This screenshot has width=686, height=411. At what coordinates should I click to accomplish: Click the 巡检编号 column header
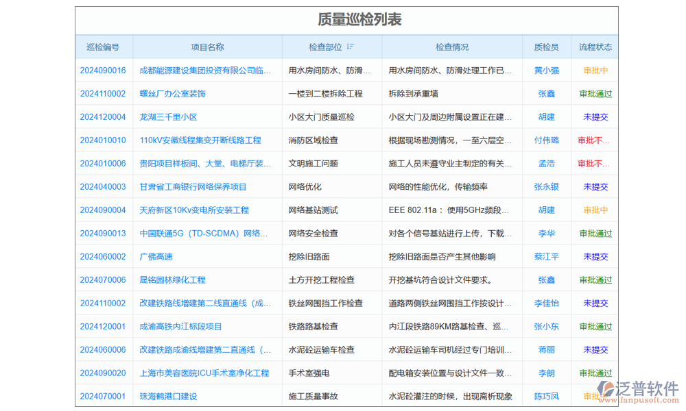pyautogui.click(x=104, y=47)
